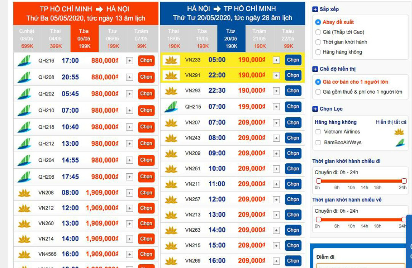Expand details of flight VN293 22:30

[276, 91]
